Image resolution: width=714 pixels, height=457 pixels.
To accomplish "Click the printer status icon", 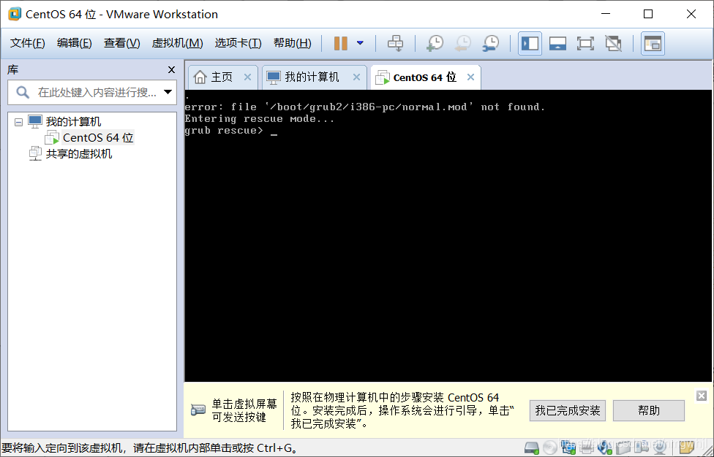I will coord(587,448).
